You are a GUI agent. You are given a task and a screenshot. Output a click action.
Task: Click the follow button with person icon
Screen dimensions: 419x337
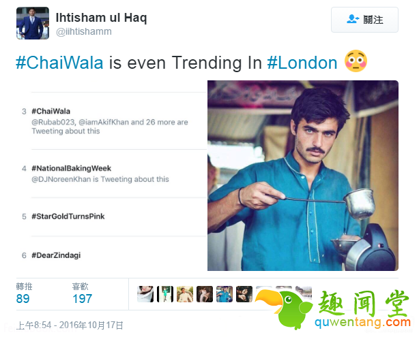pyautogui.click(x=364, y=20)
